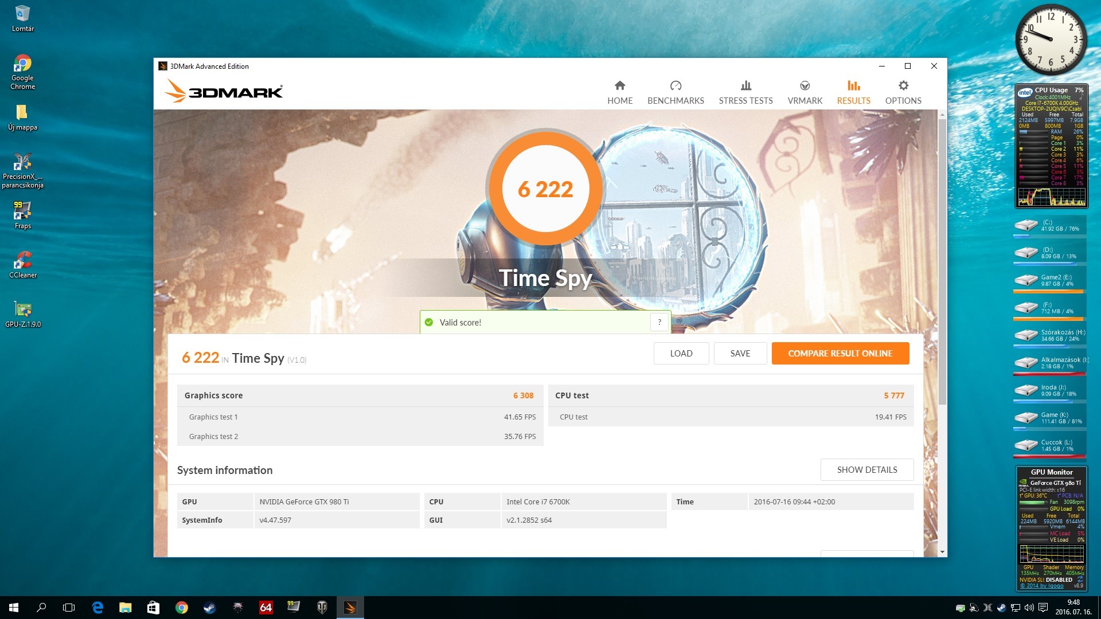The image size is (1101, 619).
Task: Switch to the BENCHMARKS tab
Action: 676,93
